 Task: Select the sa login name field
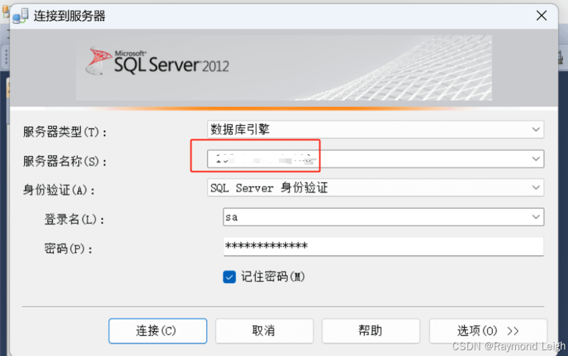point(348,217)
